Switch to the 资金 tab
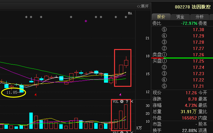 [180, 17]
